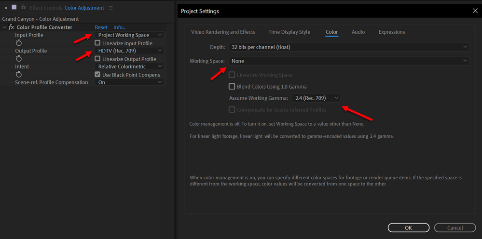Image resolution: width=482 pixels, height=239 pixels.
Task: Enable Linearize Output Profile checkbox
Action: (x=97, y=59)
